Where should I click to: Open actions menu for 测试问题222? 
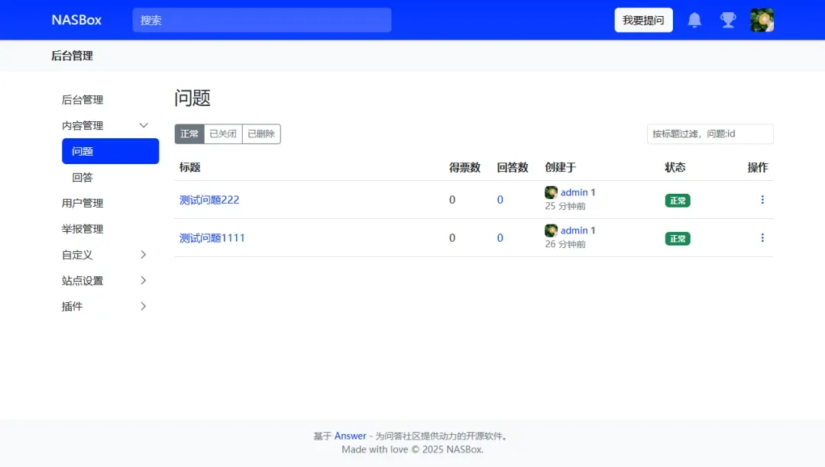click(762, 200)
